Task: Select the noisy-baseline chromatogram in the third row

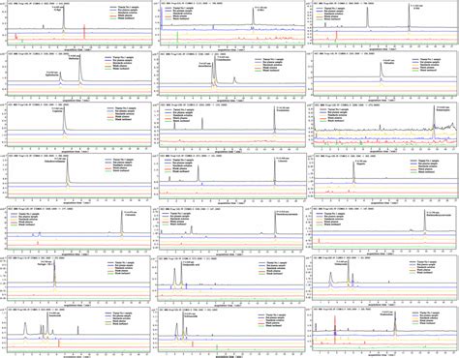Action: click(x=385, y=125)
